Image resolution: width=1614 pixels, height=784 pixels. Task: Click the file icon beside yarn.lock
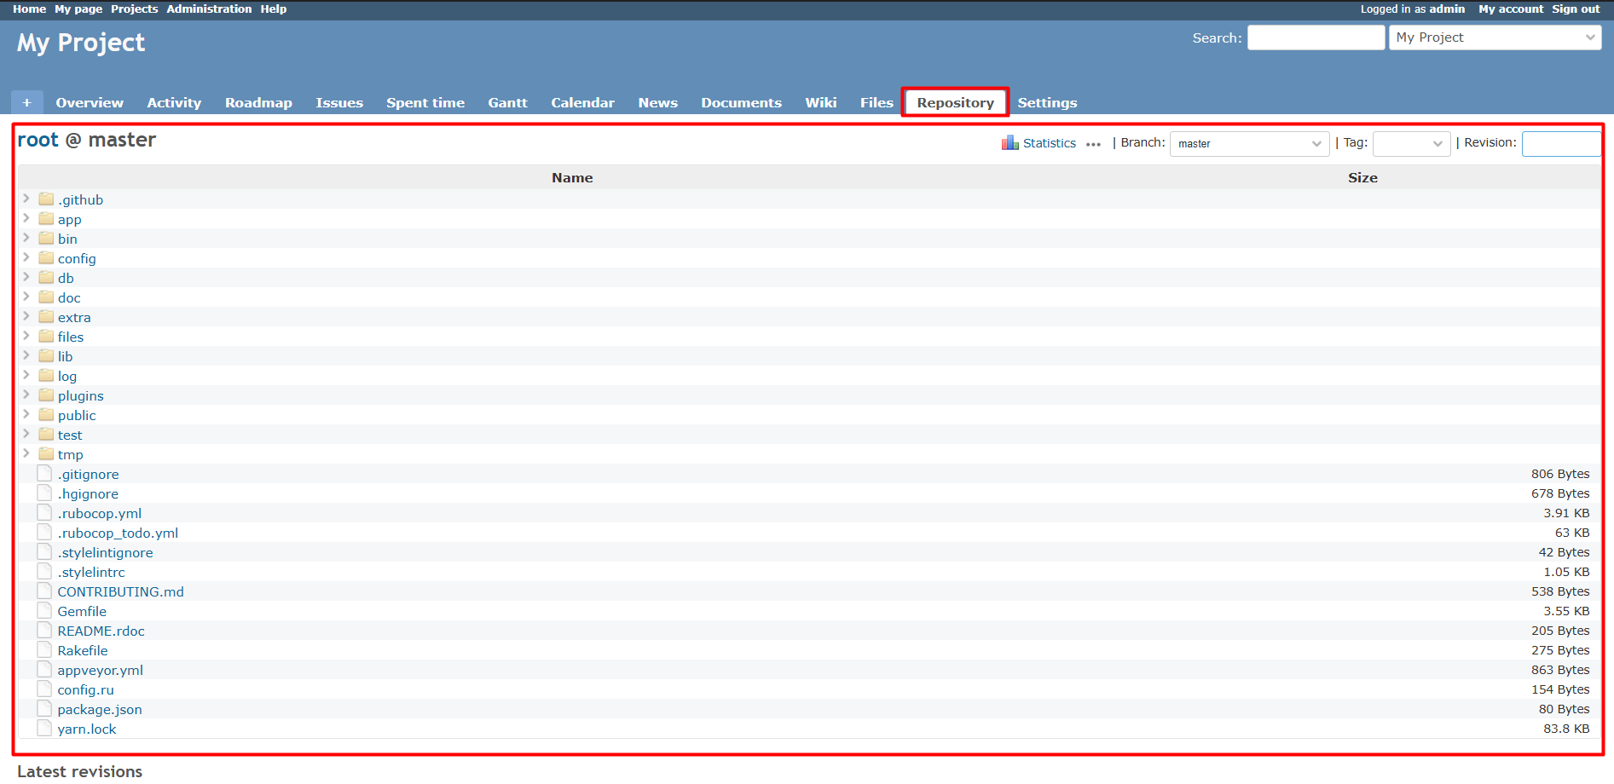[44, 727]
